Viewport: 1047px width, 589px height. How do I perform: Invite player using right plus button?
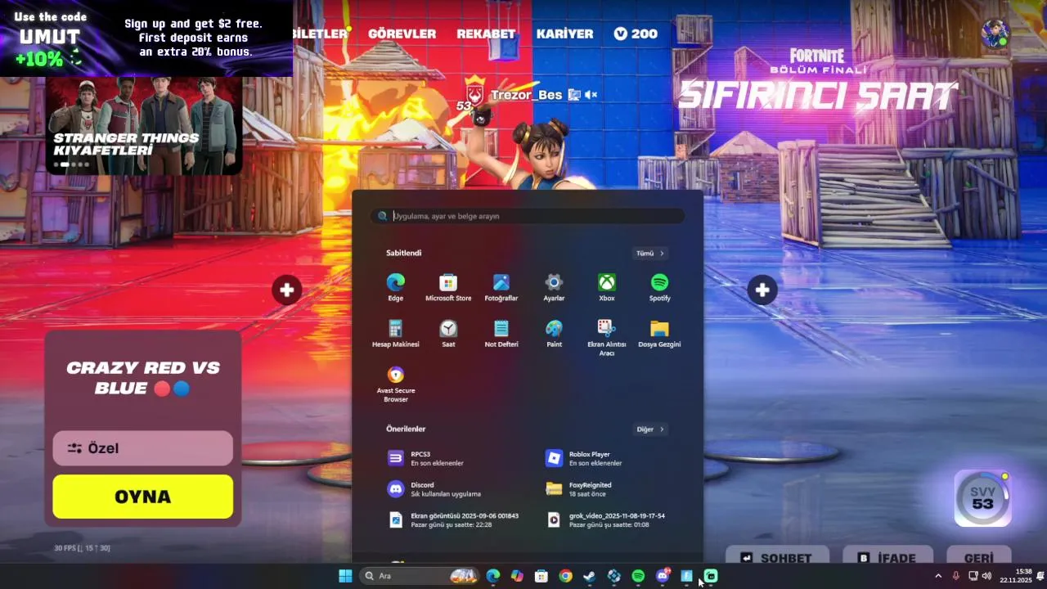(x=762, y=290)
